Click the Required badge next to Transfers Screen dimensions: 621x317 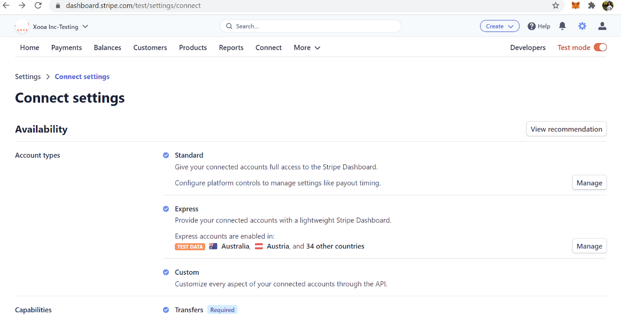click(x=222, y=310)
